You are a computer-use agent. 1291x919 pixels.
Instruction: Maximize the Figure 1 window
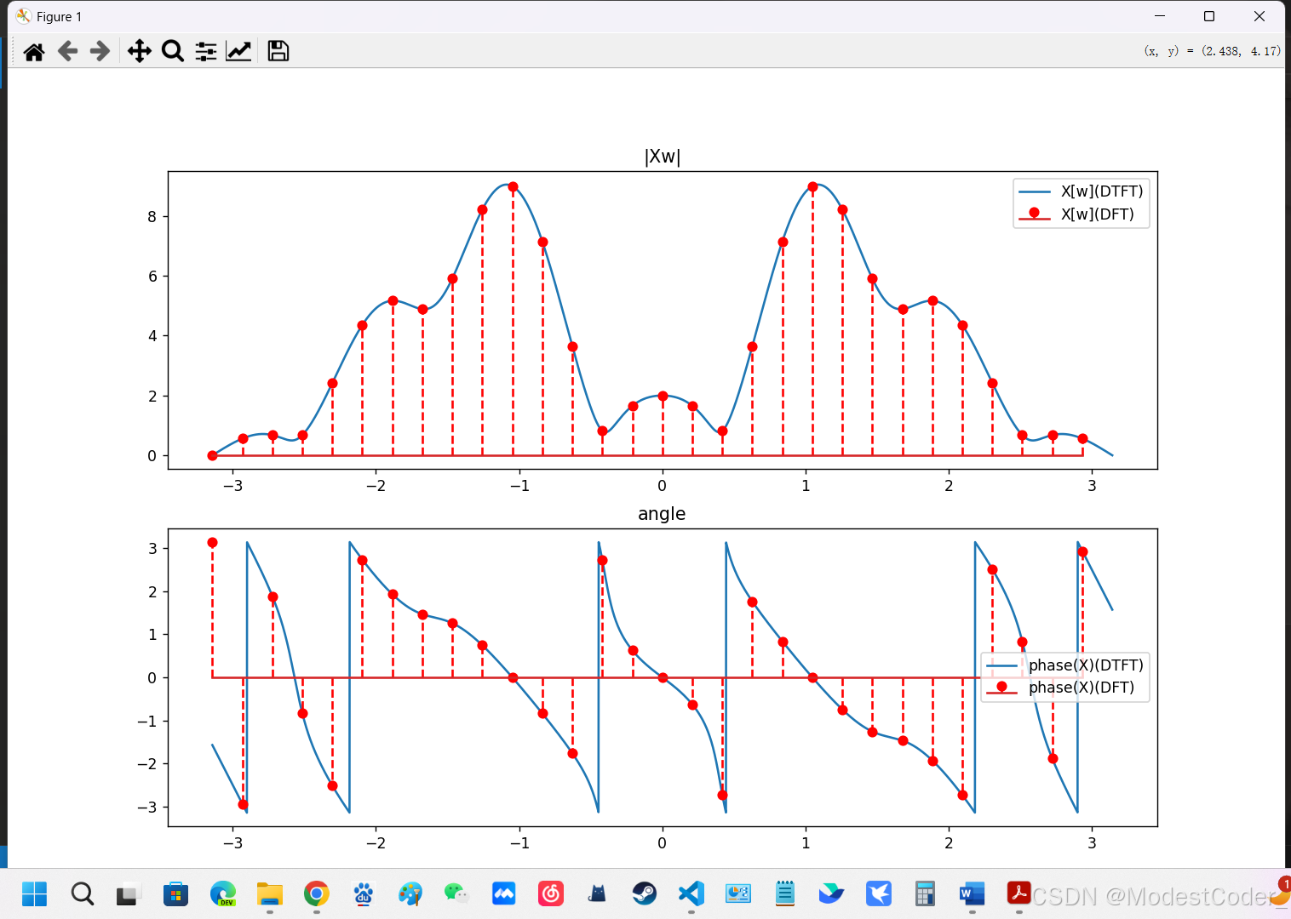coord(1208,16)
